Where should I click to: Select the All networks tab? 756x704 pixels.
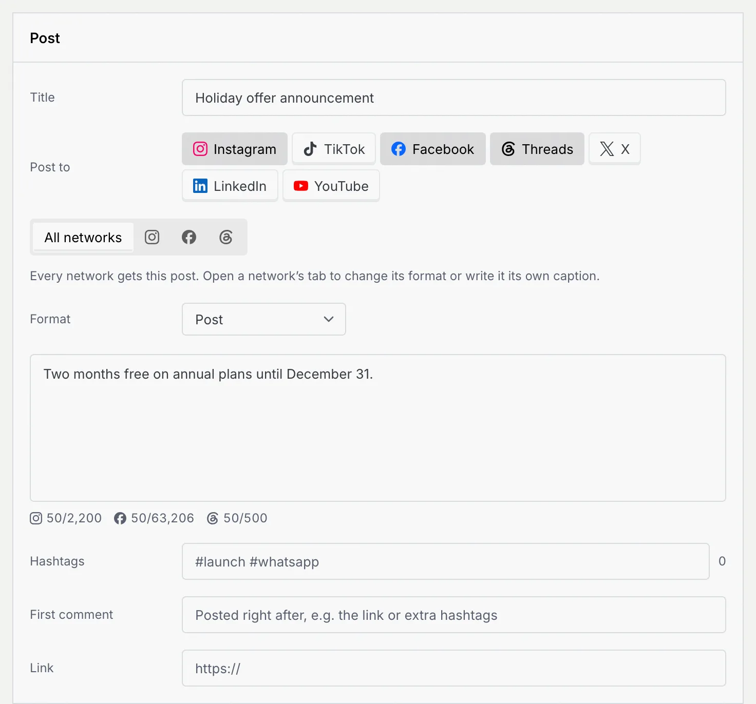tap(83, 237)
